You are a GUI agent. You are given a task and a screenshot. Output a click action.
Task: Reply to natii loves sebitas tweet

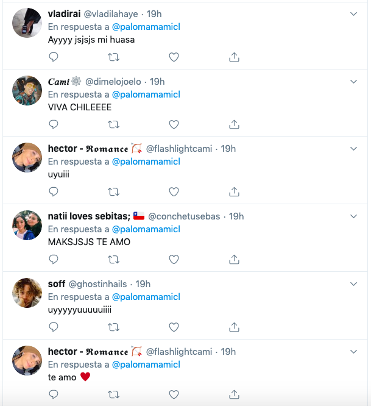54,260
